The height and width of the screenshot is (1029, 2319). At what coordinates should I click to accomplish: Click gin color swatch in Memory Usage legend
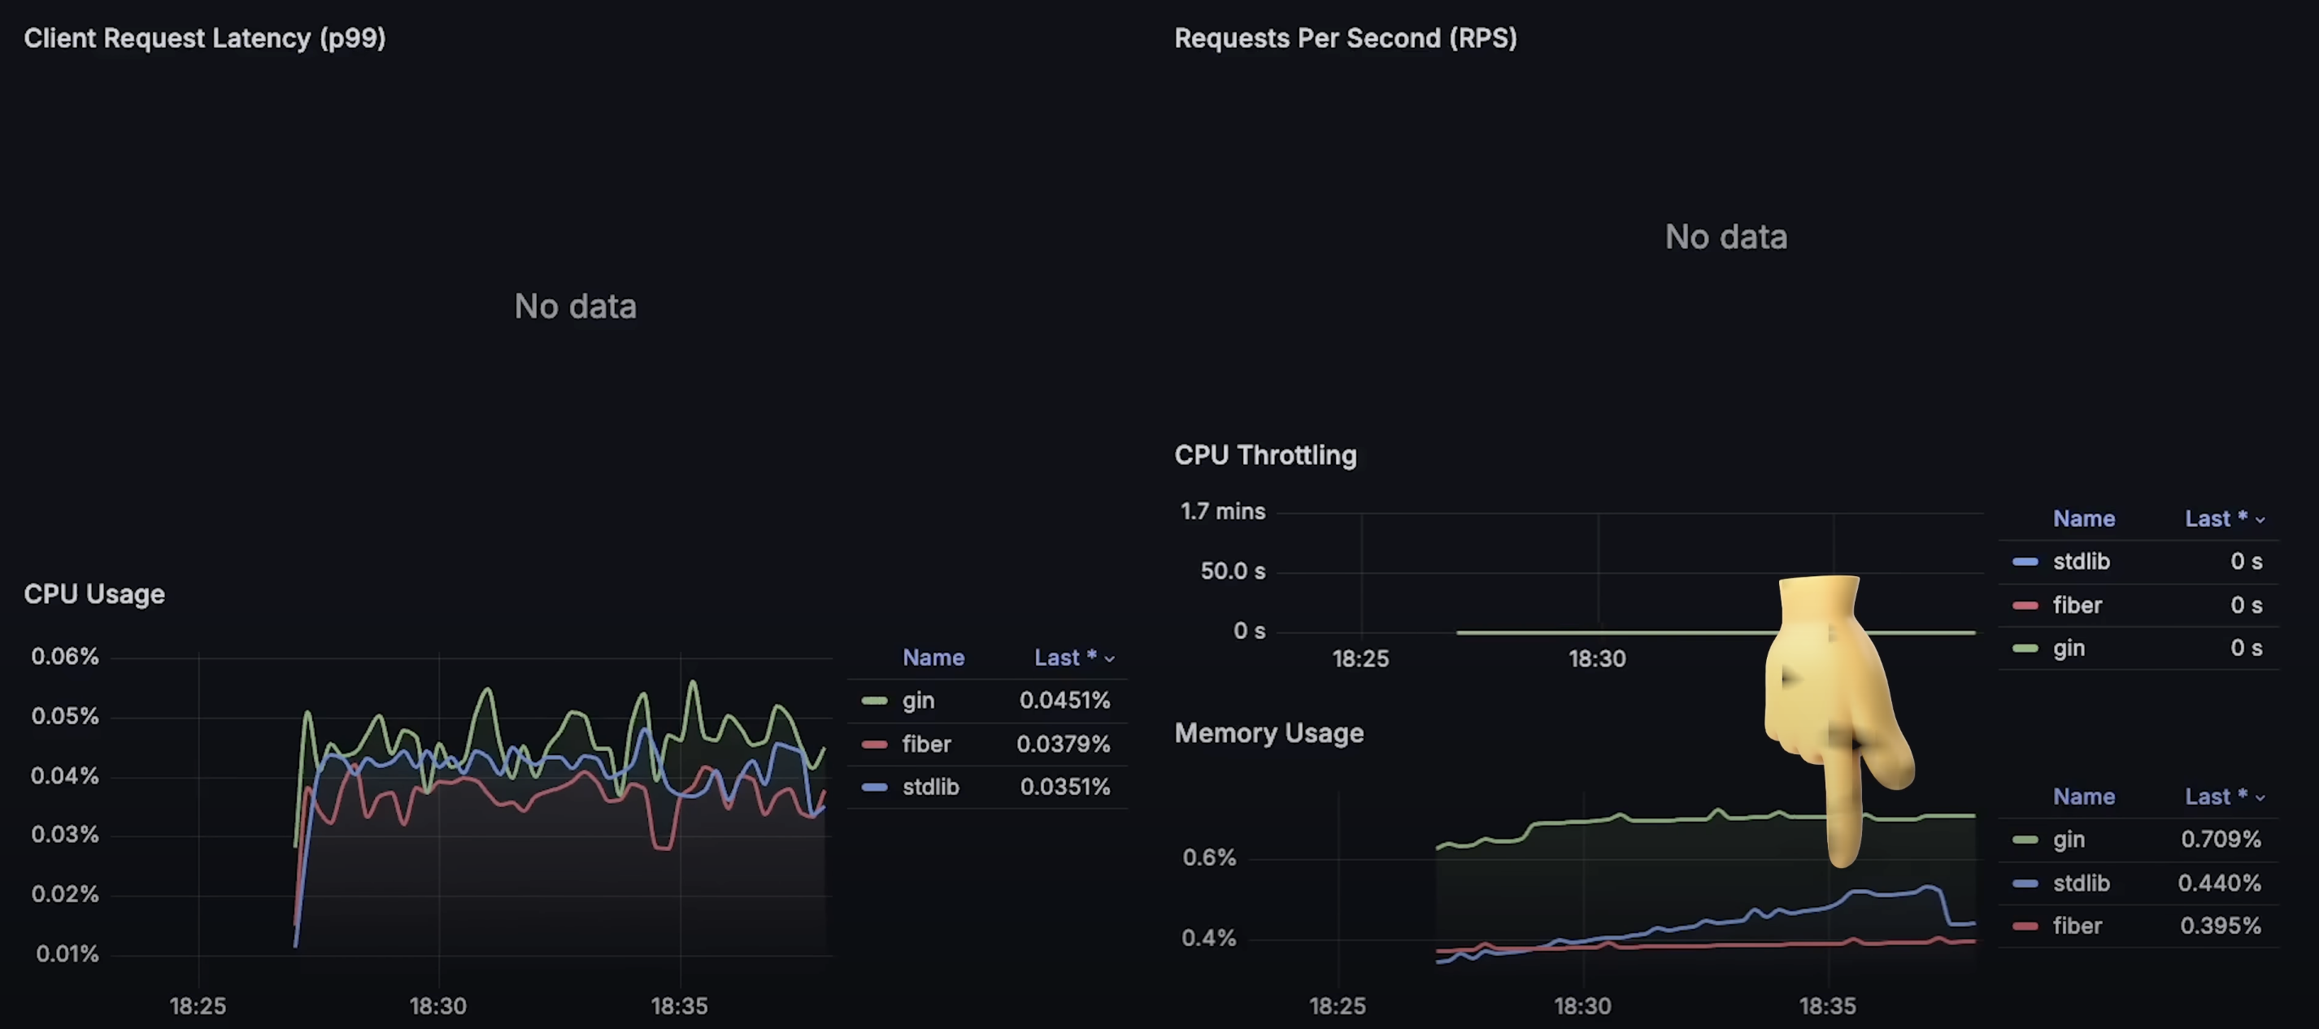tap(2025, 839)
